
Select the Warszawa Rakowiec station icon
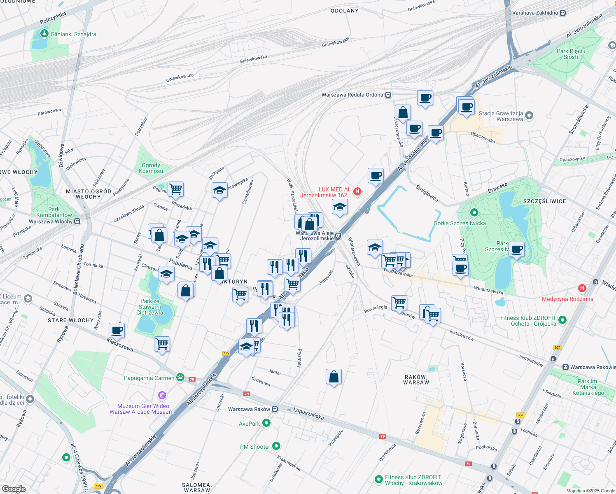(566, 367)
